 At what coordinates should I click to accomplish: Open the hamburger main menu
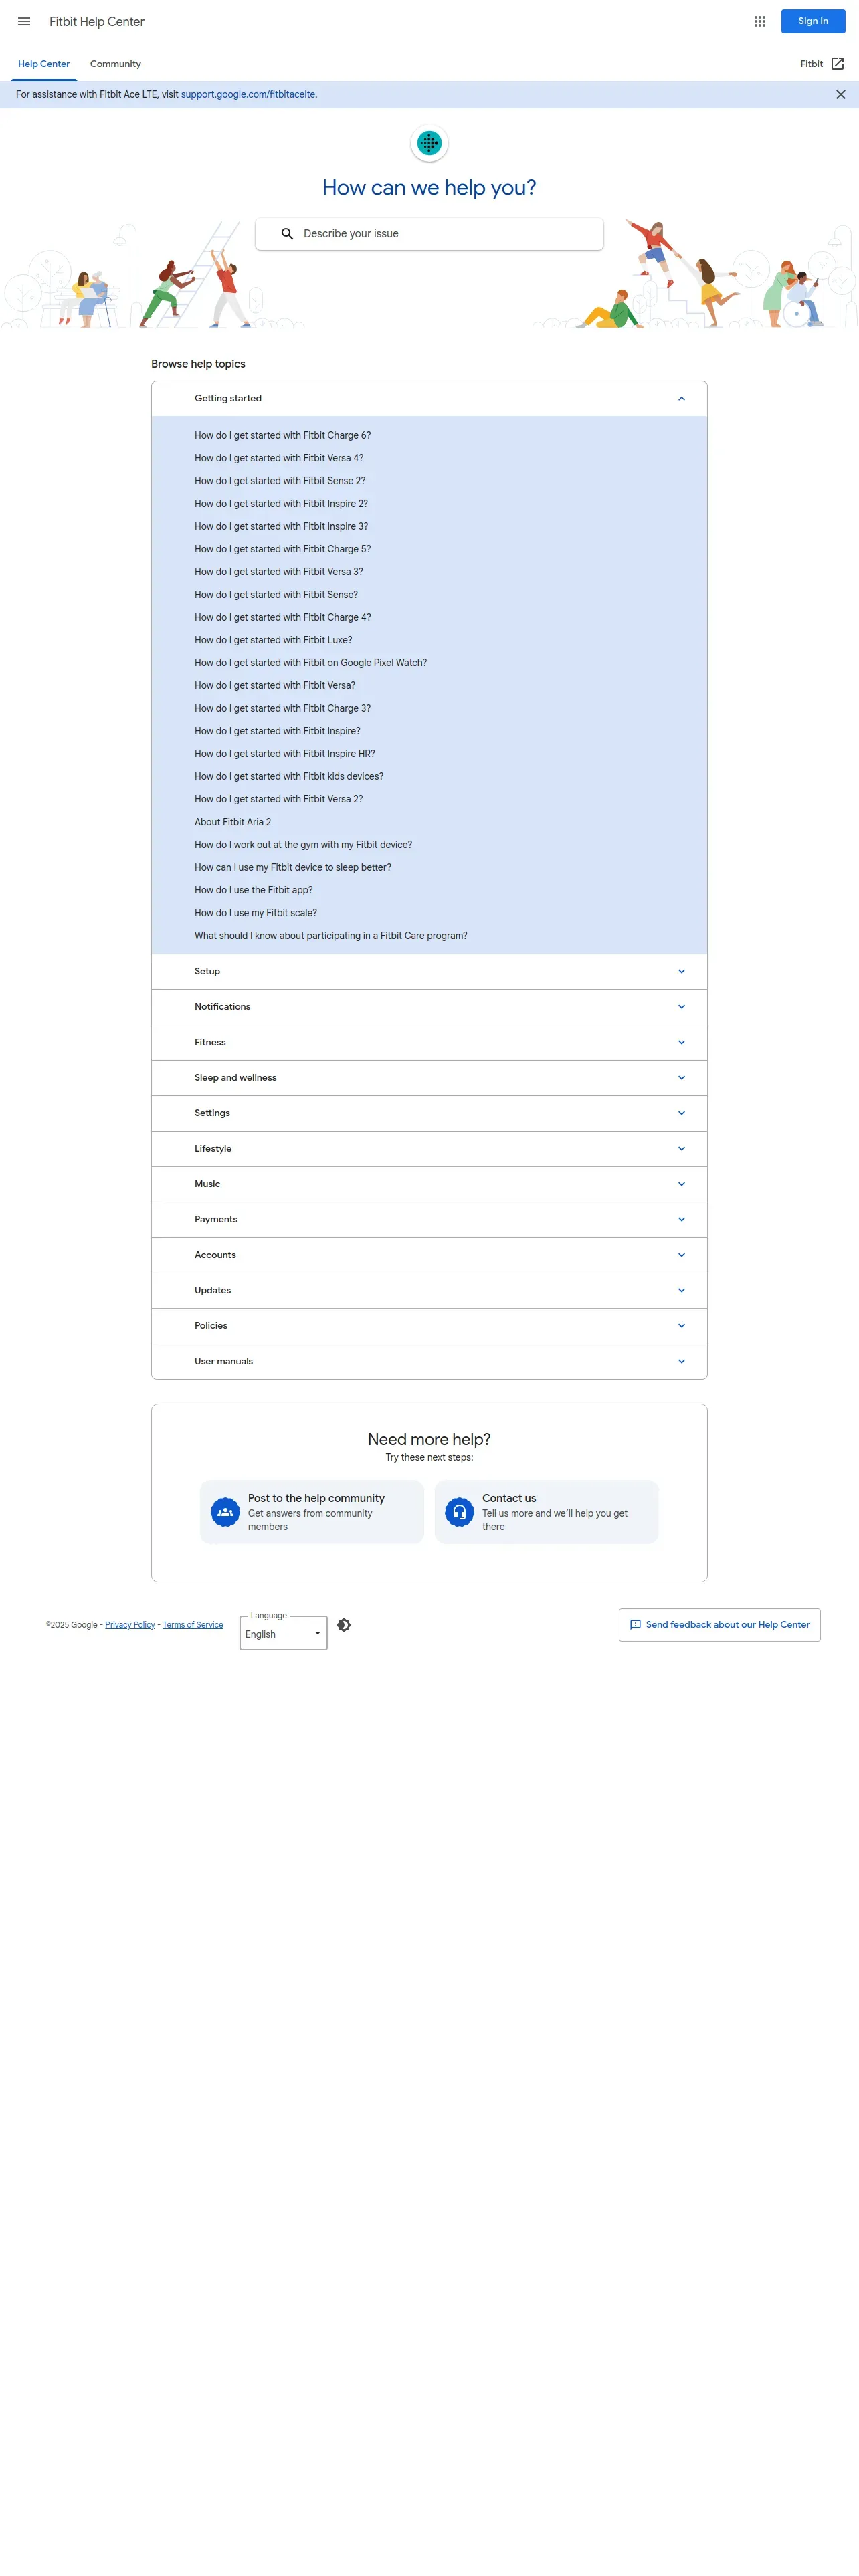pyautogui.click(x=24, y=22)
